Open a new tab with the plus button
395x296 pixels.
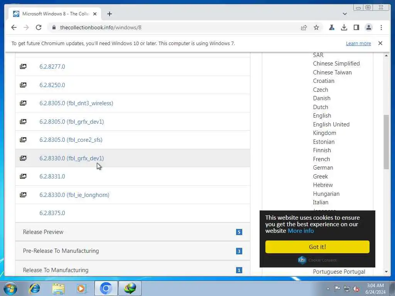[x=109, y=14]
